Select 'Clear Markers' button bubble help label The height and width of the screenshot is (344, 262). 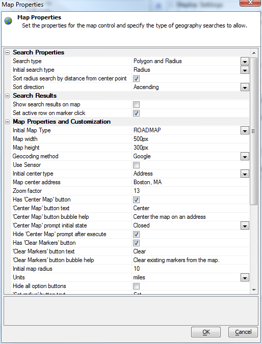point(53,260)
